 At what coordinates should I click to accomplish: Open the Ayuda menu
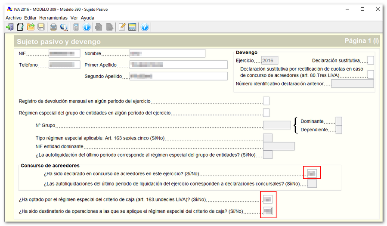(87, 18)
